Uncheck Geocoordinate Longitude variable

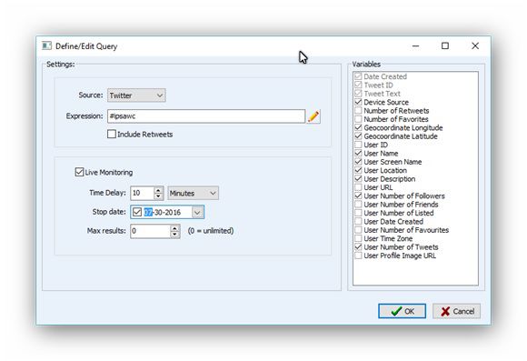pos(358,127)
